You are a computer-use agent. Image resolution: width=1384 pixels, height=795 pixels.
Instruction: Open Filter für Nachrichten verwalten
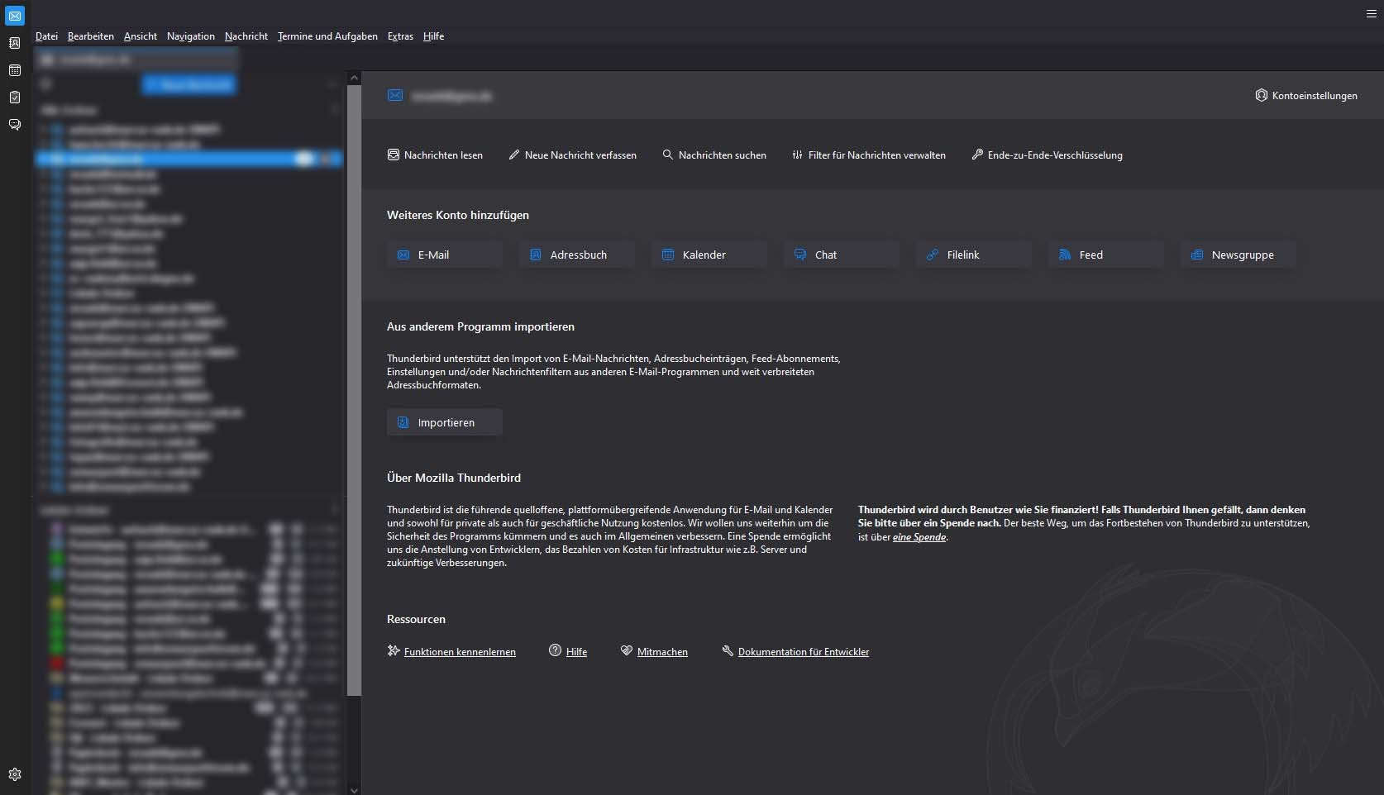(x=869, y=155)
